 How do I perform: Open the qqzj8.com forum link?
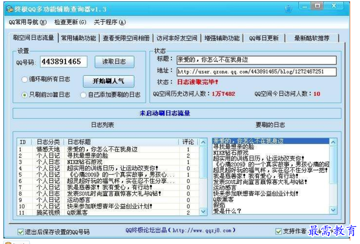point(202,230)
